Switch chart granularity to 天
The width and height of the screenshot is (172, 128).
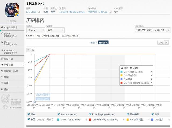pyautogui.click(x=166, y=43)
